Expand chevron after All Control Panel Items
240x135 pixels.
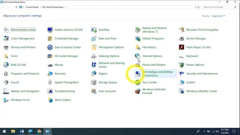pyautogui.click(x=66, y=7)
